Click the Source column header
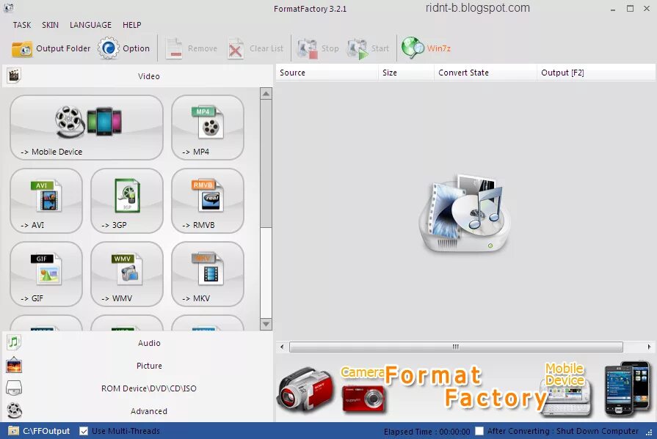The image size is (657, 439). (x=327, y=73)
